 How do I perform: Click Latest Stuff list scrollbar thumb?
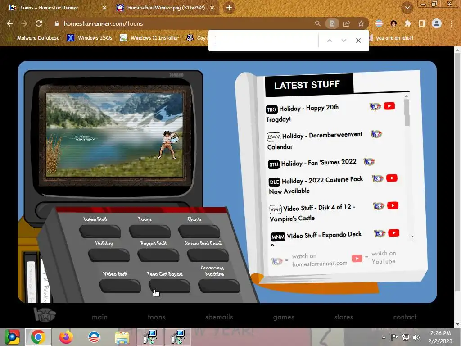[407, 112]
